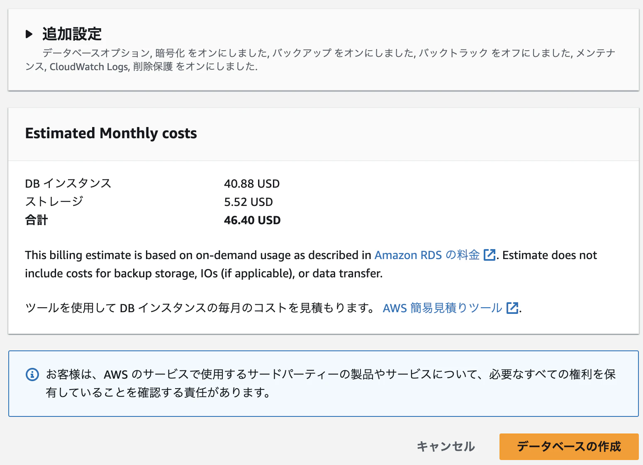Click the third-party rights notice text

330,383
